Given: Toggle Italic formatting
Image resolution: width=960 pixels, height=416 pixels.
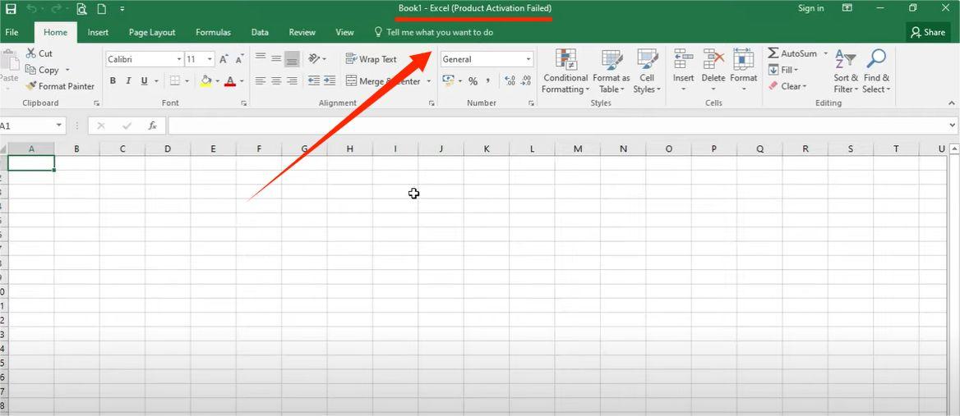Looking at the screenshot, I should point(128,80).
